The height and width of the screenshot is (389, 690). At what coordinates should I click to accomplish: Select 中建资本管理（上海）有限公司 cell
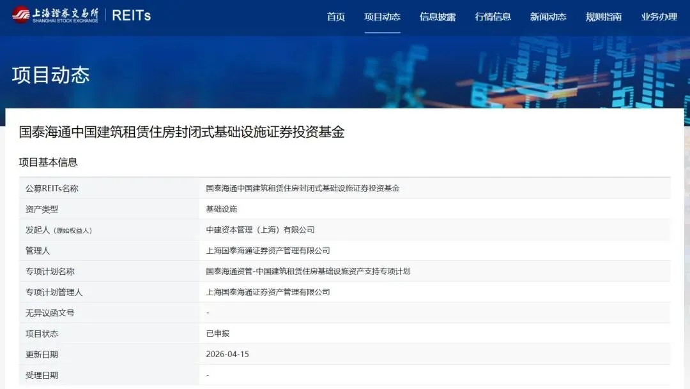tap(260, 230)
